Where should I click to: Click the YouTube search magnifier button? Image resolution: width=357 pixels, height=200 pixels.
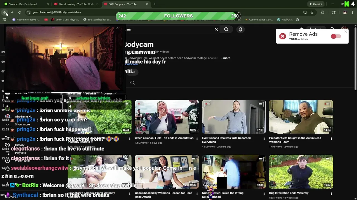click(226, 29)
